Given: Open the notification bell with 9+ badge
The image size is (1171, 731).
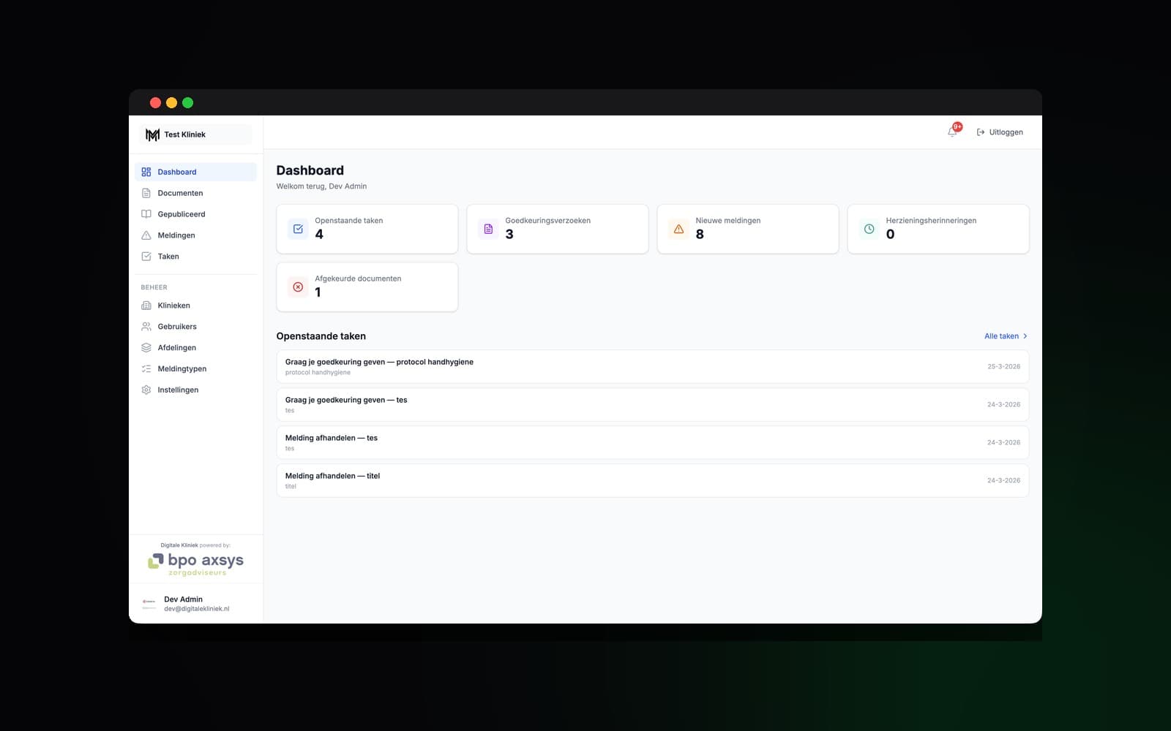Looking at the screenshot, I should click(952, 132).
